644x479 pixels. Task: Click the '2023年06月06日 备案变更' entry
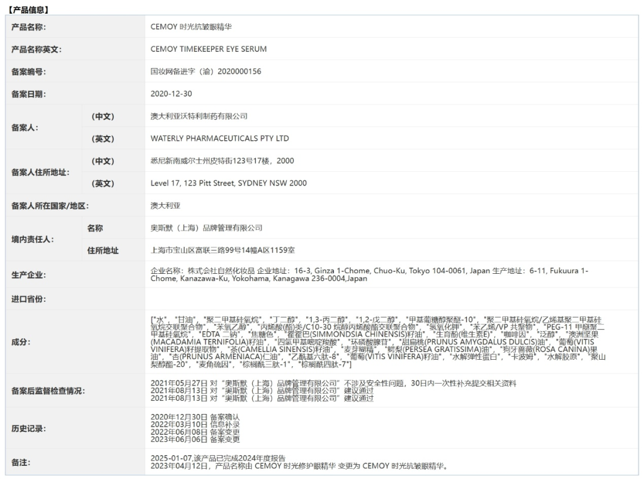(195, 440)
